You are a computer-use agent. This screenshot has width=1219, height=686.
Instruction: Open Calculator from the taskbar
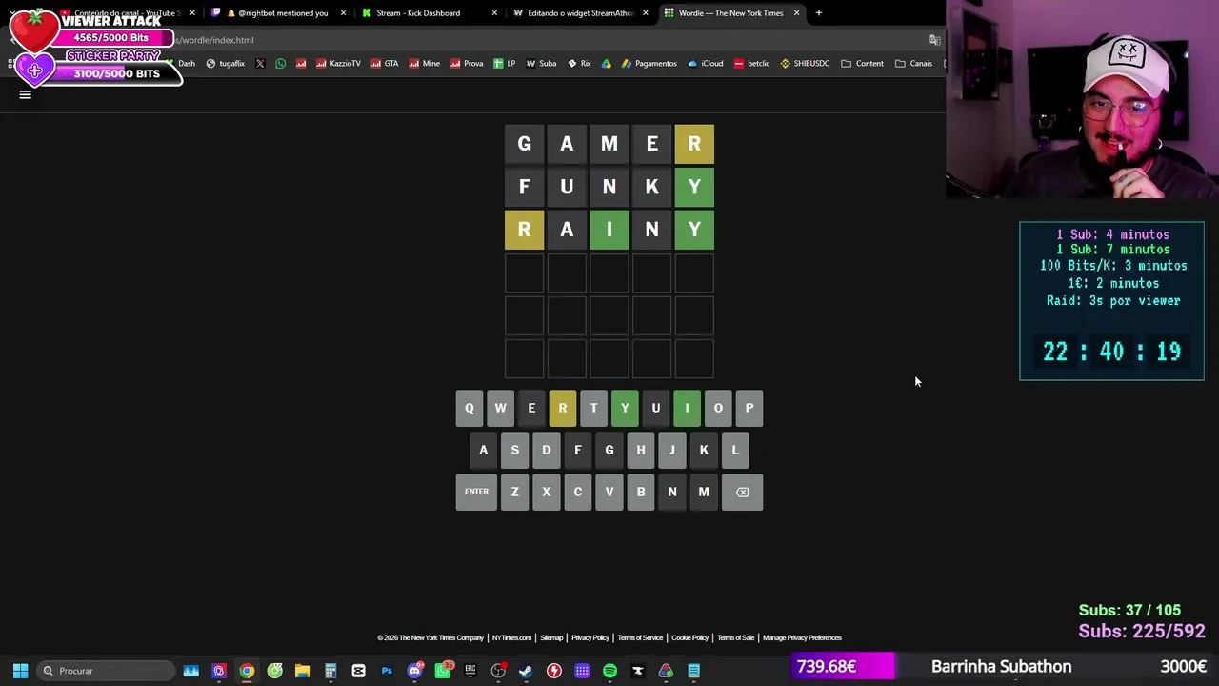coord(330,671)
